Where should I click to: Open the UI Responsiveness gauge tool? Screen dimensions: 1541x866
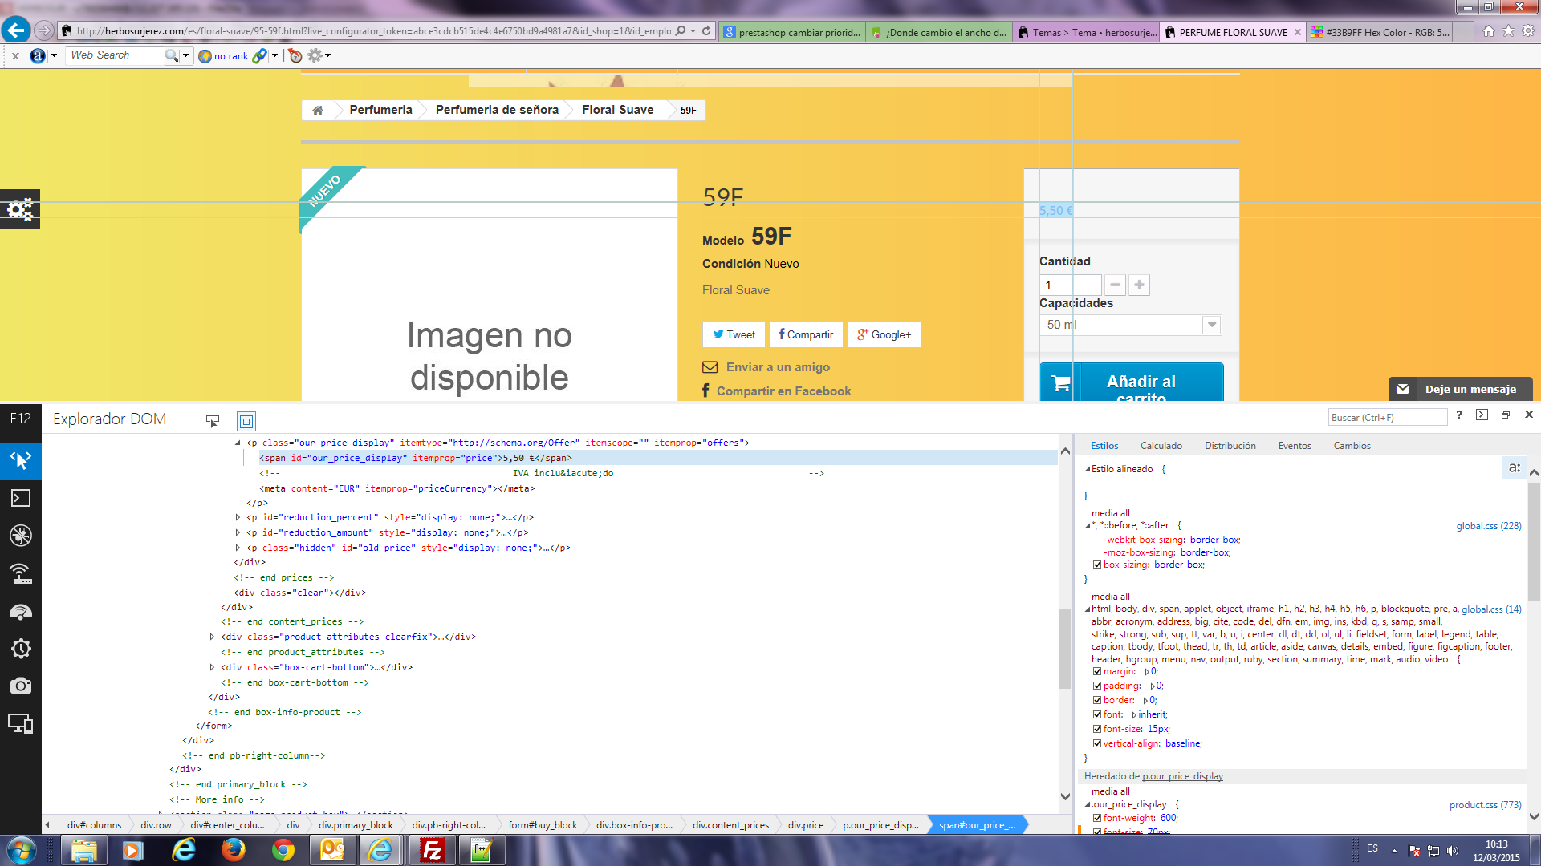pyautogui.click(x=20, y=612)
